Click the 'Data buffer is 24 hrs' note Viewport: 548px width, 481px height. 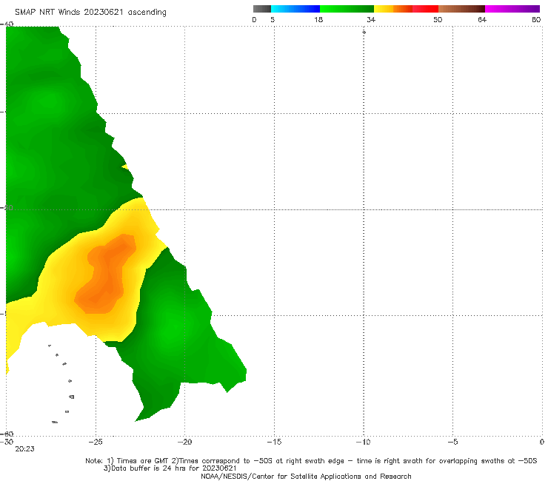170,468
